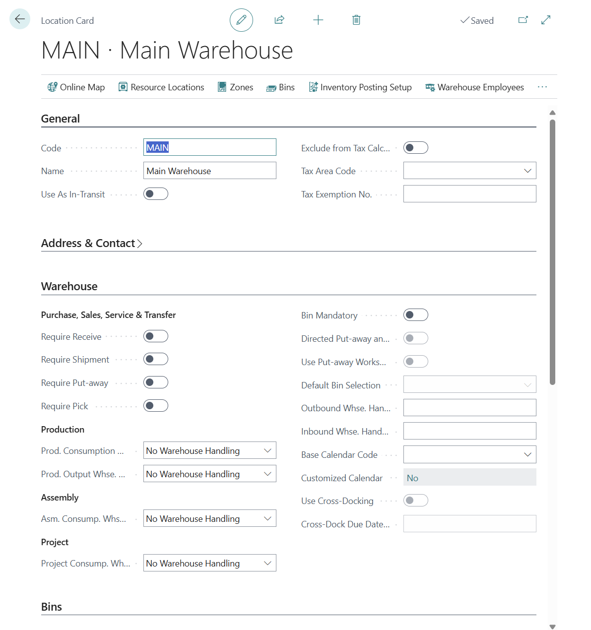Open Base Calendar Code dropdown
The height and width of the screenshot is (630, 591).
click(527, 454)
